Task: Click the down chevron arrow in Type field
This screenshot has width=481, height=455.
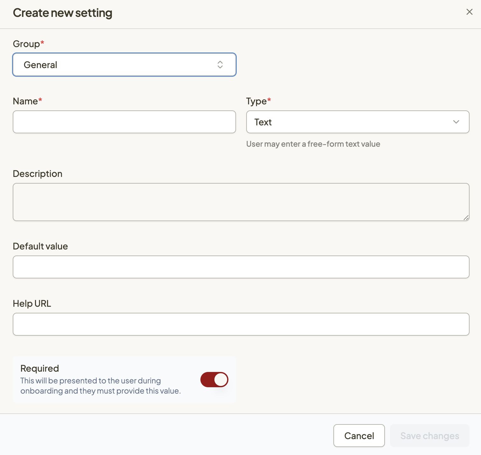Action: coord(456,122)
